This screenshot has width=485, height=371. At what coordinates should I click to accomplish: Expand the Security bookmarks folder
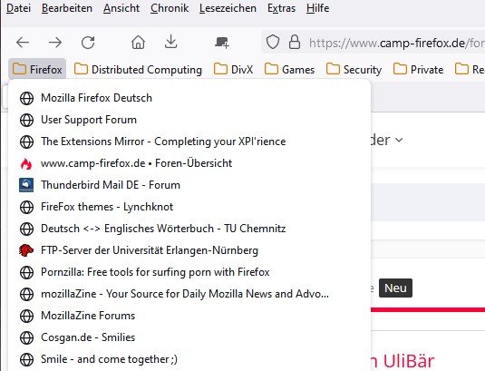tap(354, 69)
